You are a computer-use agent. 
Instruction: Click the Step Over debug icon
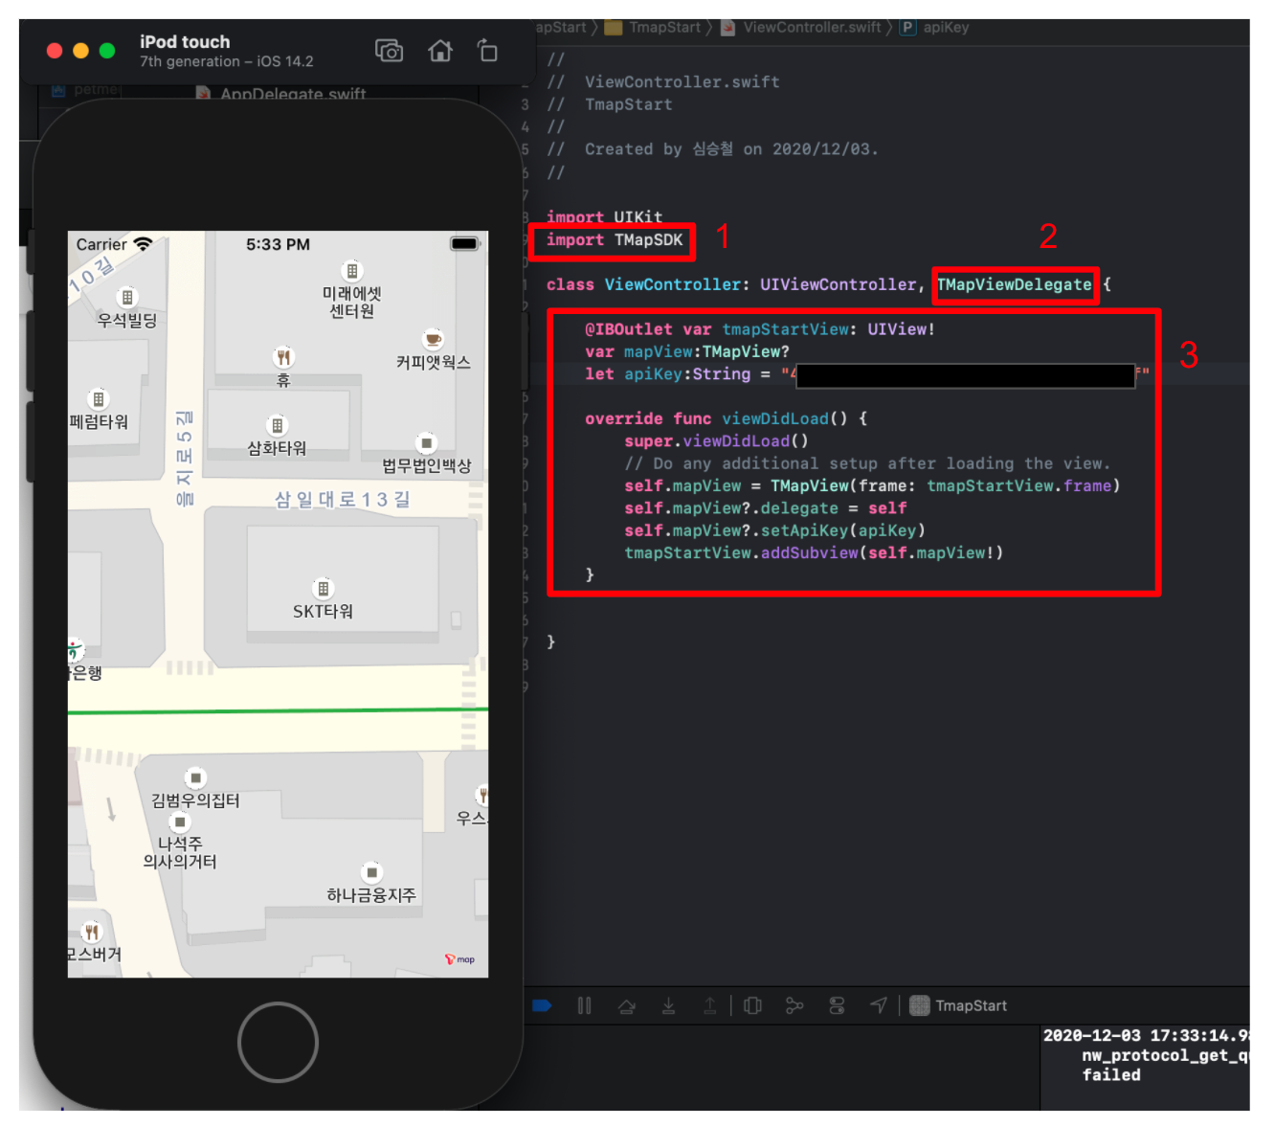click(x=626, y=1005)
